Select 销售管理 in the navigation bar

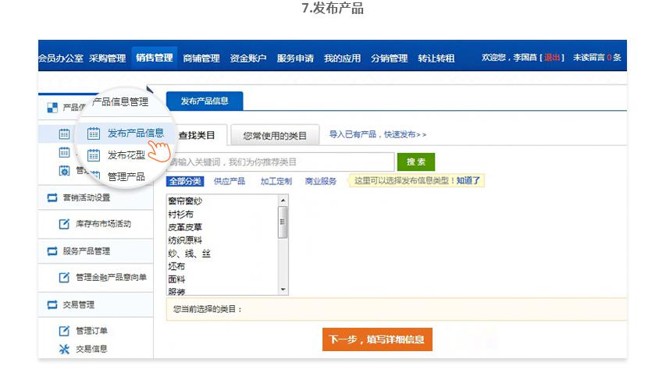(x=154, y=58)
